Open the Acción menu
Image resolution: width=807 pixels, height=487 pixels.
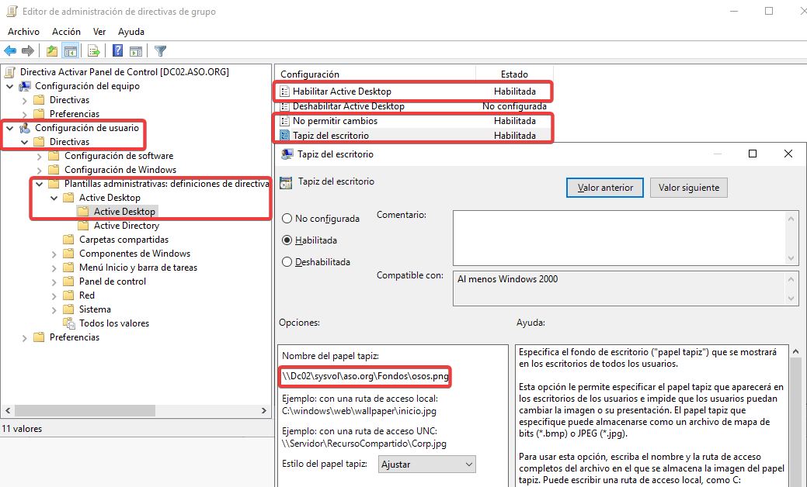tap(66, 32)
